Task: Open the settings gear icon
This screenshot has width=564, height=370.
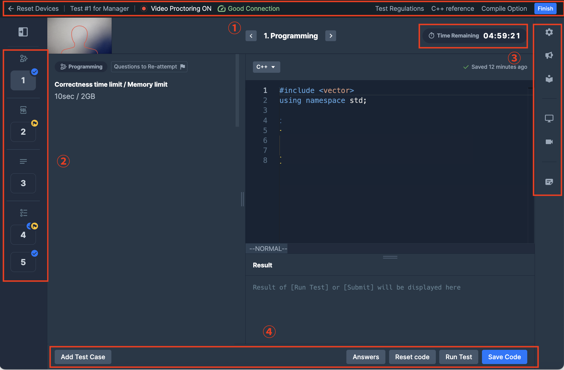Action: pos(549,32)
